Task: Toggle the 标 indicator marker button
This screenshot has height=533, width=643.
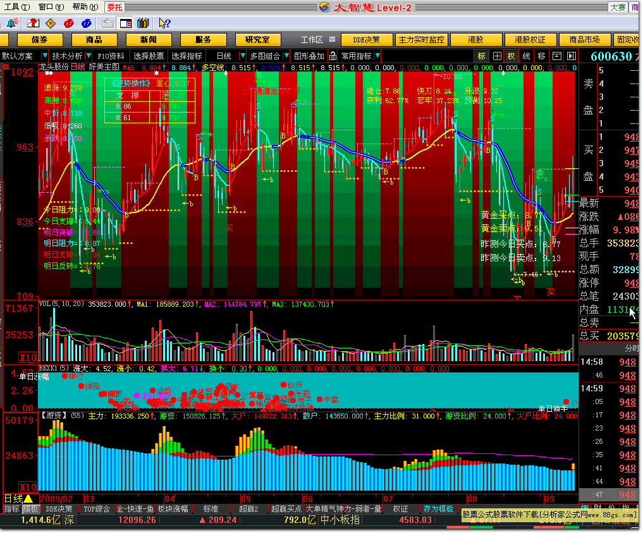Action: tap(481, 56)
